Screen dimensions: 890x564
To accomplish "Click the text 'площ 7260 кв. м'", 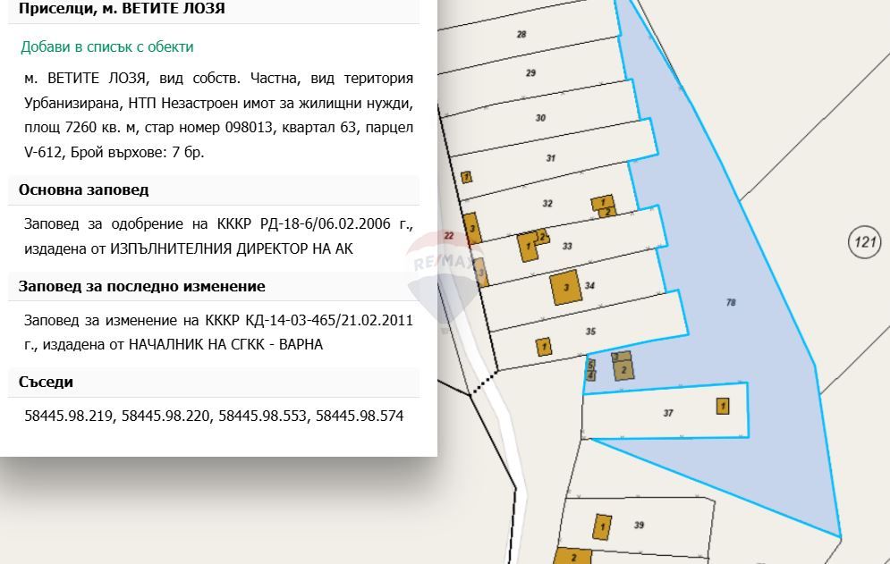I will (x=80, y=128).
